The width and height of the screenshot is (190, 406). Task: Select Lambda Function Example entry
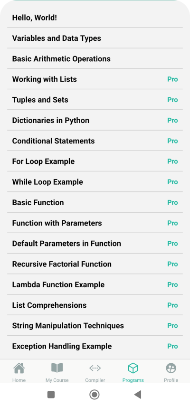pos(95,284)
